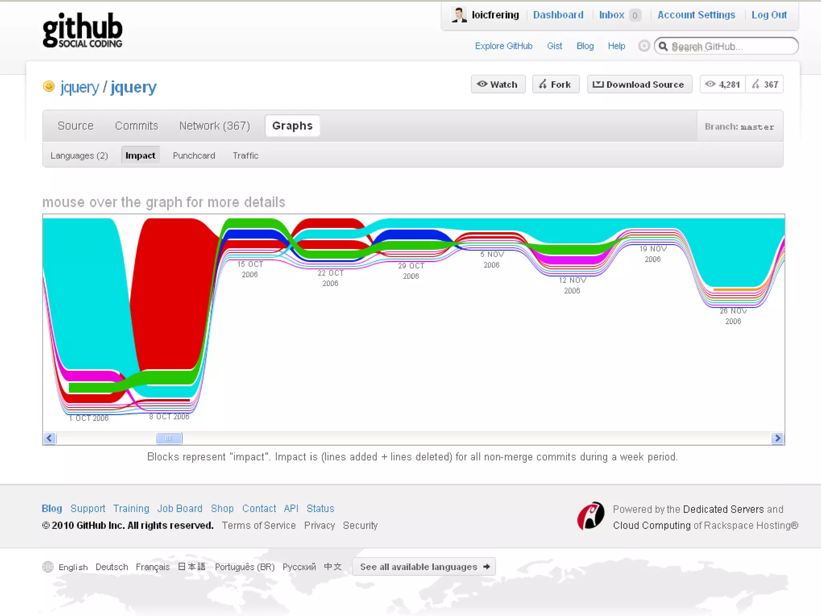Screen dimensions: 821x616
Task: Open the Branch: master selector
Action: tap(739, 127)
